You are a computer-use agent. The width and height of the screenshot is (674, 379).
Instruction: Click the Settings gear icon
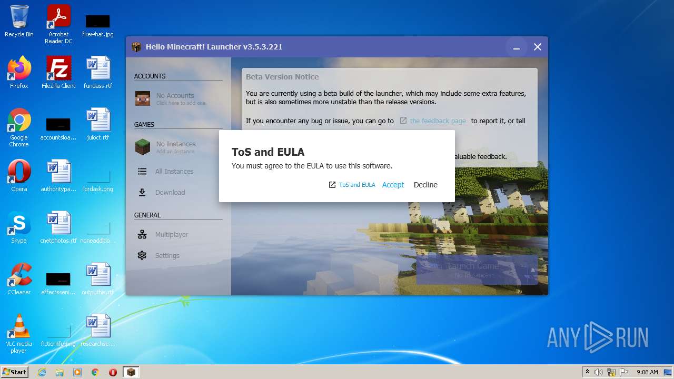coord(142,255)
